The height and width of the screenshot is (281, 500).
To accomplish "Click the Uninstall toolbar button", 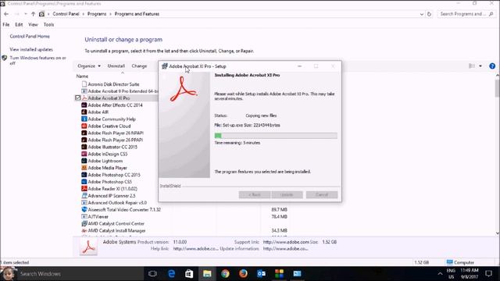I will coord(116,66).
